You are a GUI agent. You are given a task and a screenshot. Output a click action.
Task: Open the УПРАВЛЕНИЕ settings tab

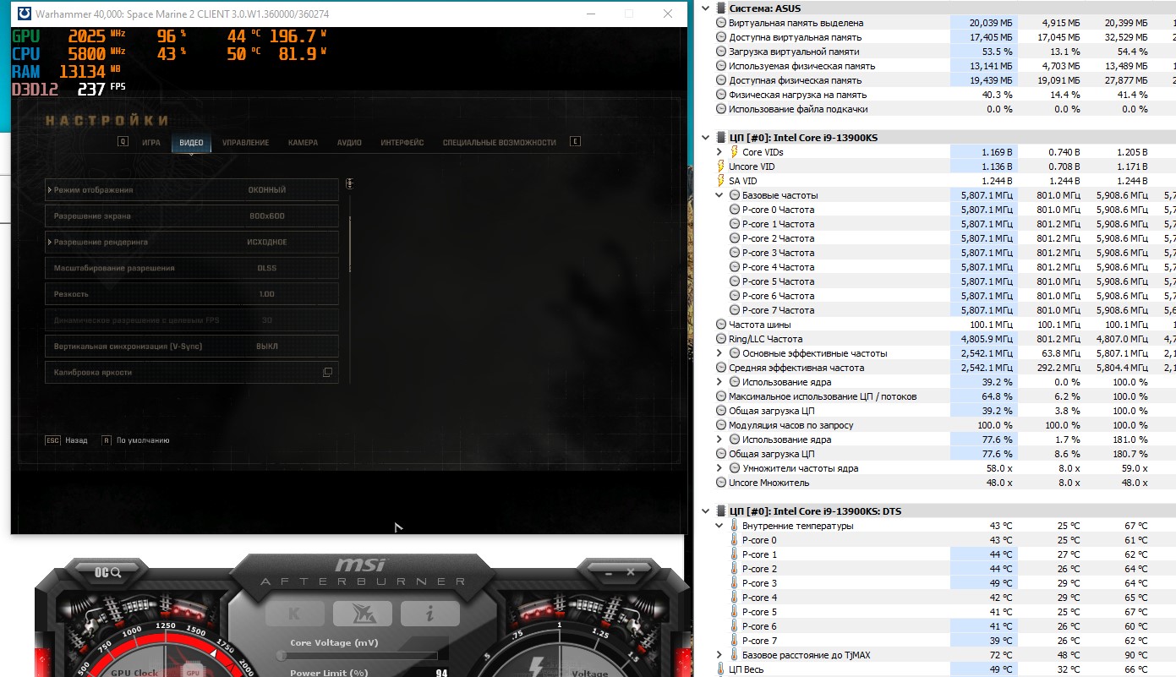[x=246, y=143]
